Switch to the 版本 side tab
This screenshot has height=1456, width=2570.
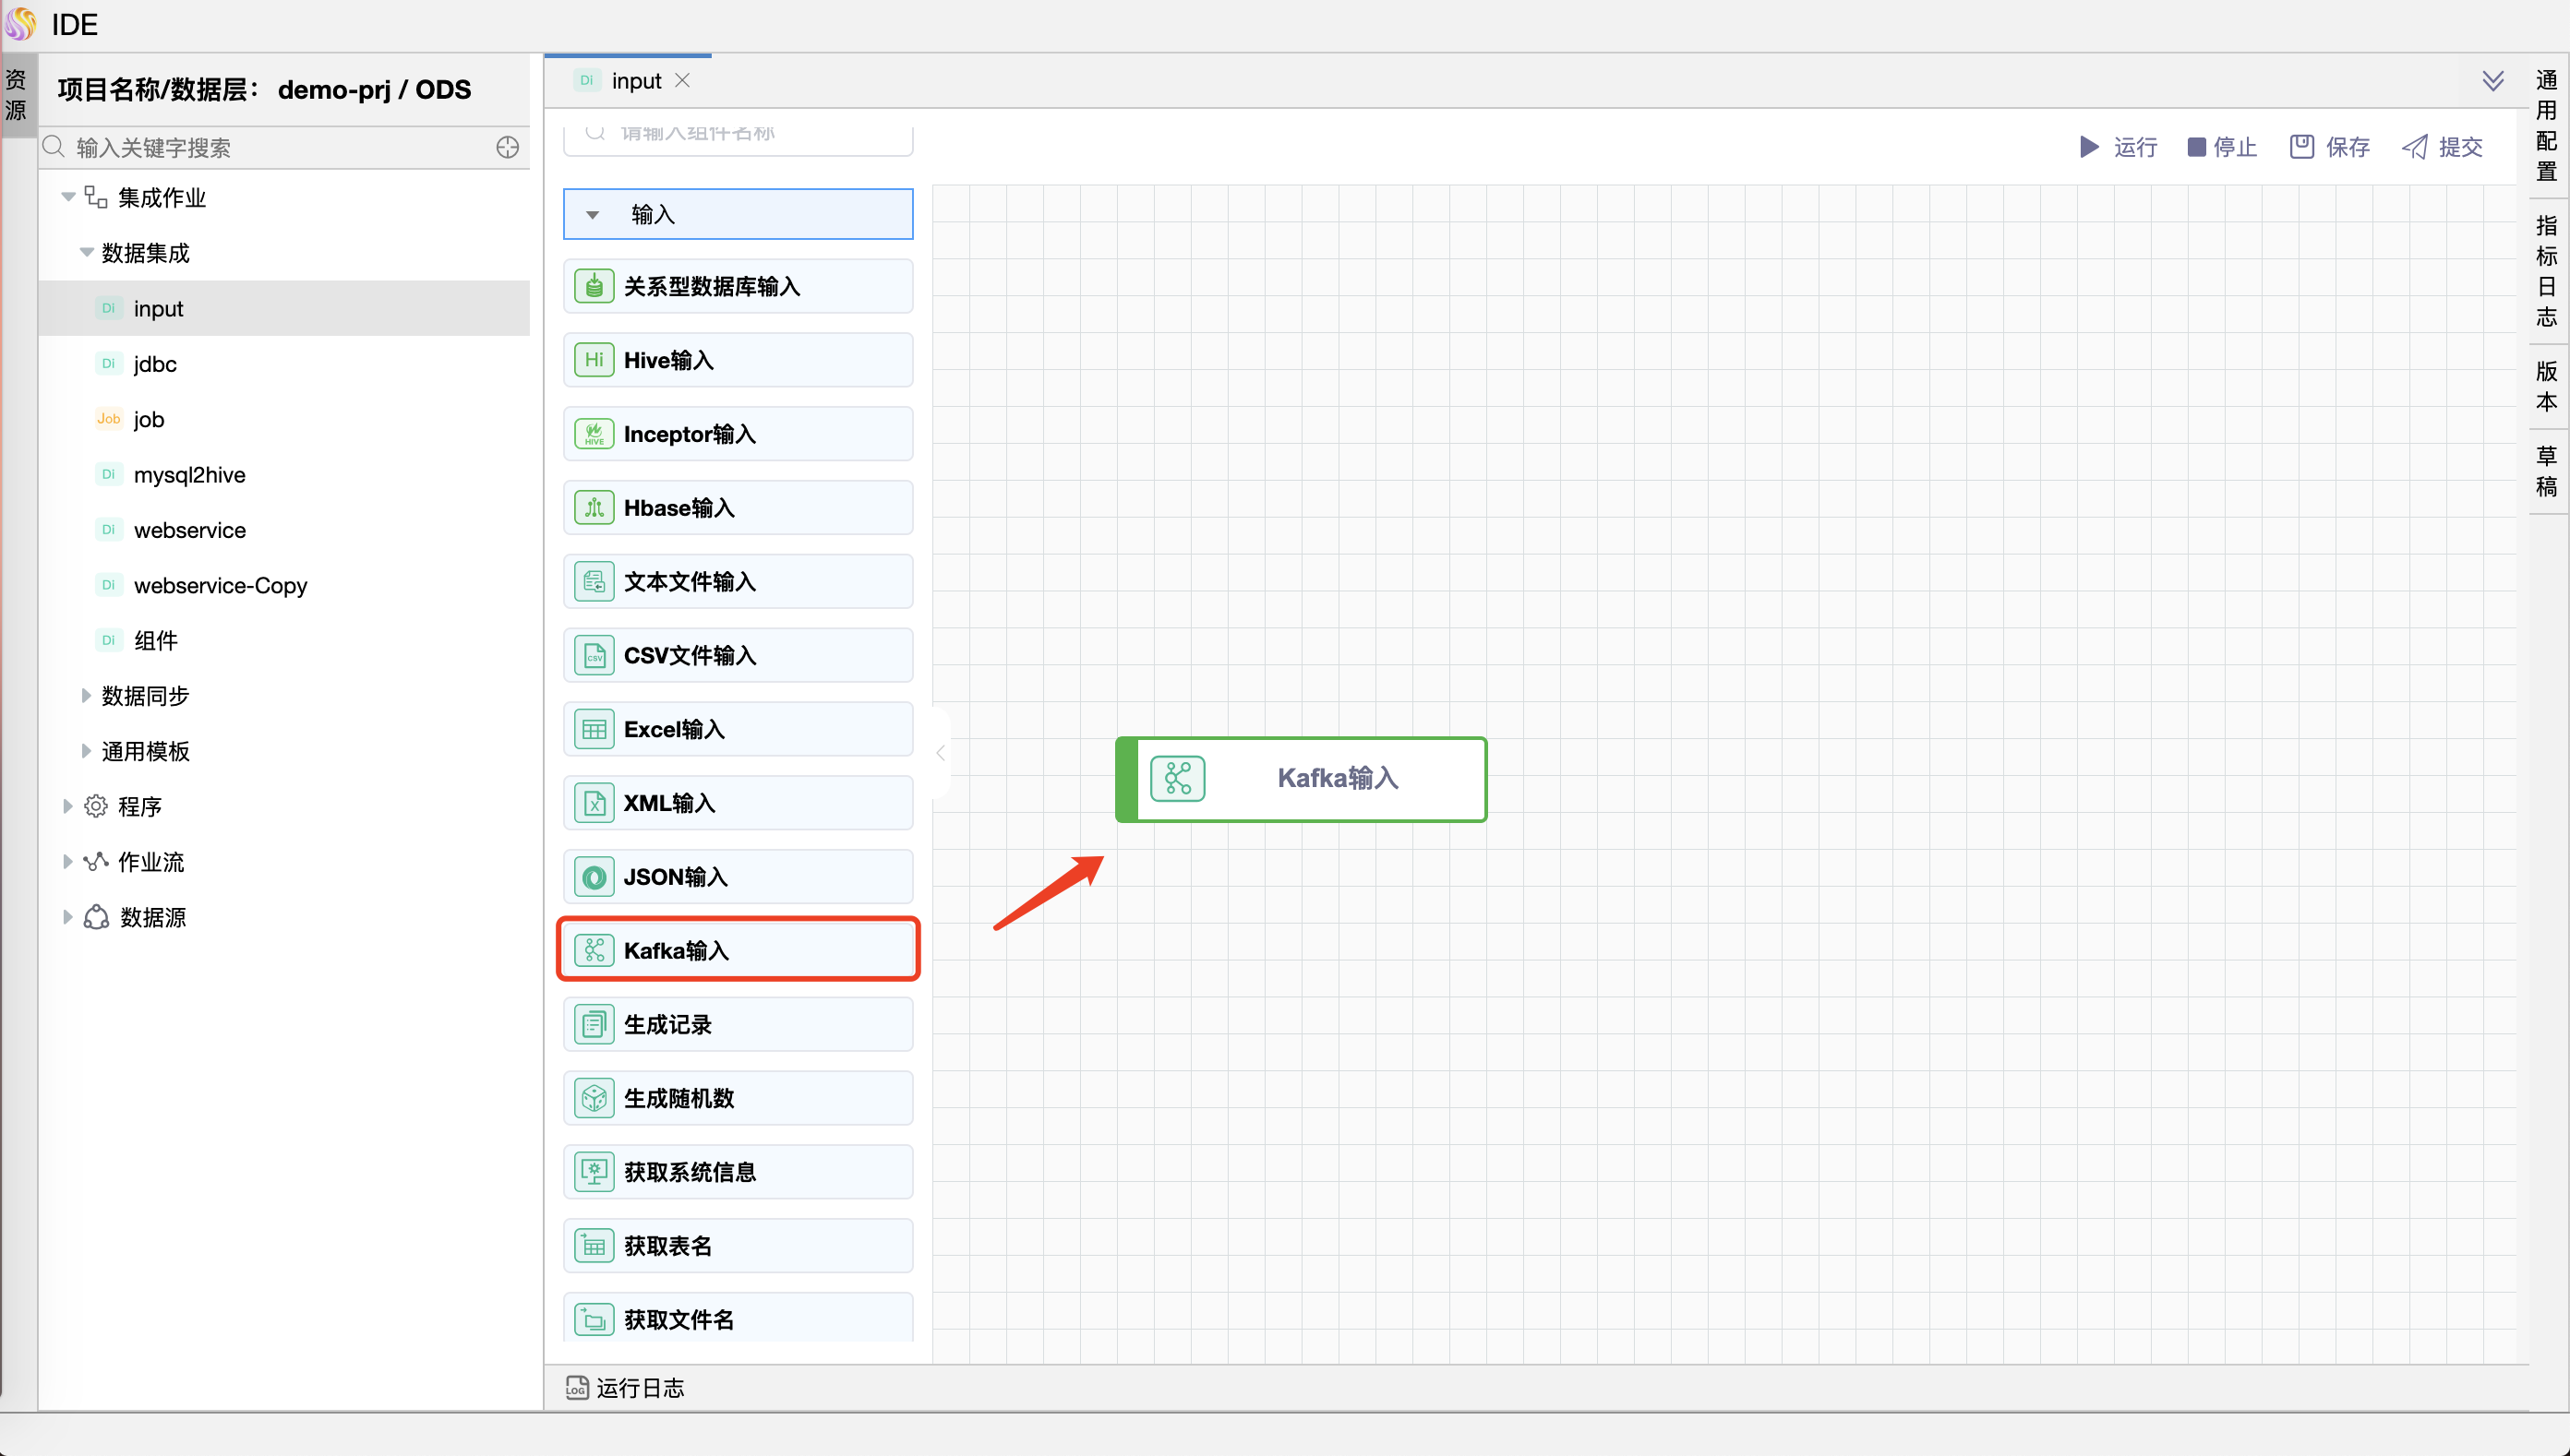2546,386
